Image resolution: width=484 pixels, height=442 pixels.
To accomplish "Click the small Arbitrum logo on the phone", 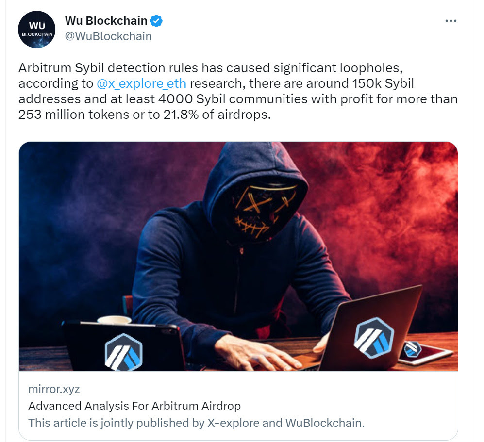I will 412,349.
